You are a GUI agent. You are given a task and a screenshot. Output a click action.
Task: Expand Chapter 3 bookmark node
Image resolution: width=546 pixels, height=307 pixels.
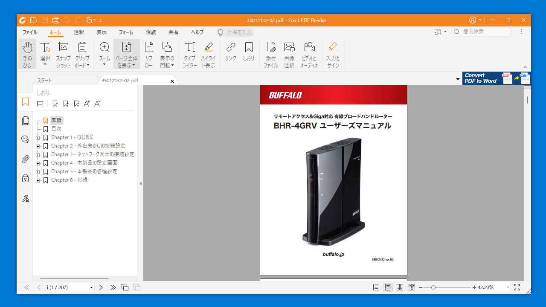click(x=38, y=155)
